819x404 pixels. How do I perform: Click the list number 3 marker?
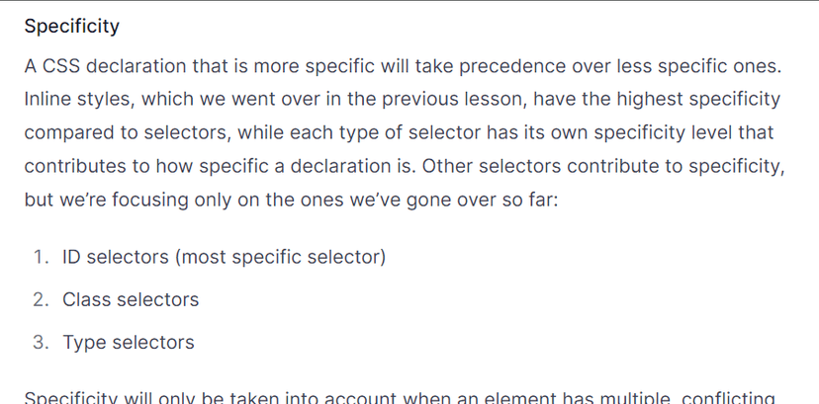[x=40, y=343]
